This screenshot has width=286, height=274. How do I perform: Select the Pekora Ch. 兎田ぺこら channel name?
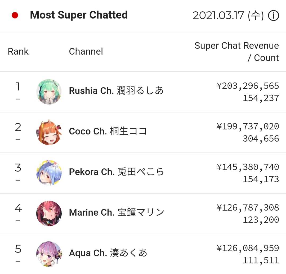(x=116, y=172)
